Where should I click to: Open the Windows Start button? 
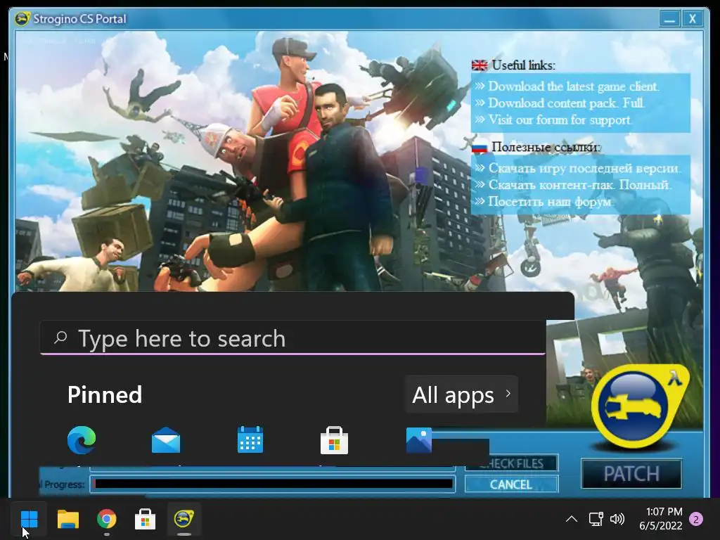click(29, 520)
